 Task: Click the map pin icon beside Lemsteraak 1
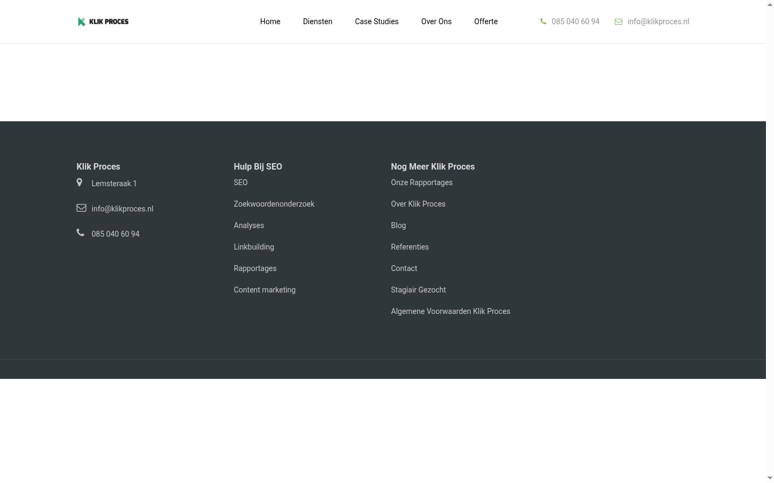(x=80, y=182)
